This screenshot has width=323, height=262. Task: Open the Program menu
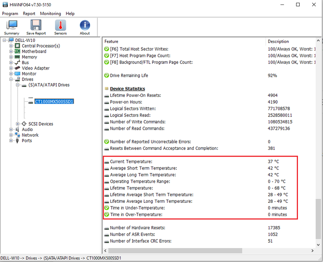coord(10,13)
